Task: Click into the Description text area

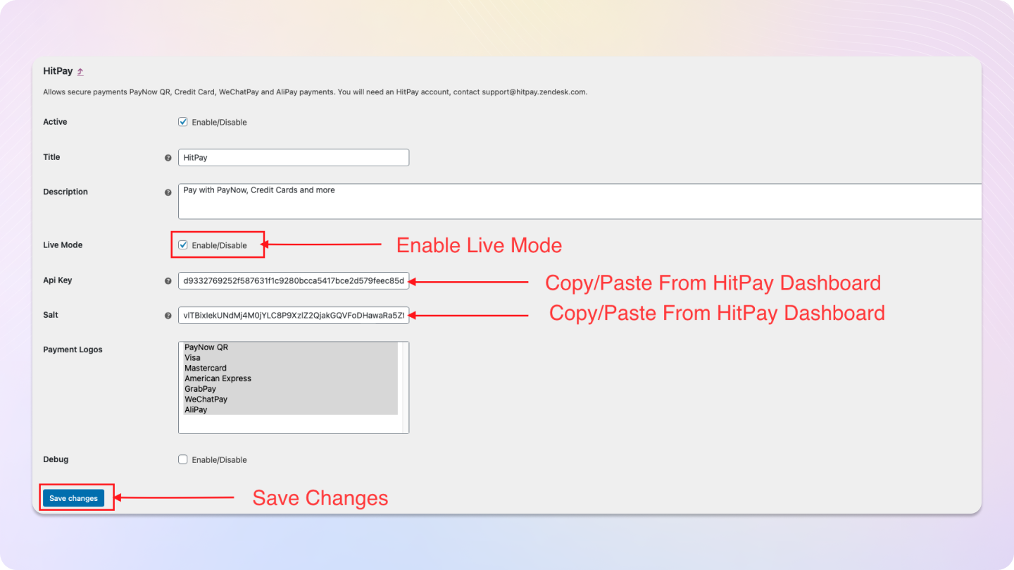Action: pos(580,202)
